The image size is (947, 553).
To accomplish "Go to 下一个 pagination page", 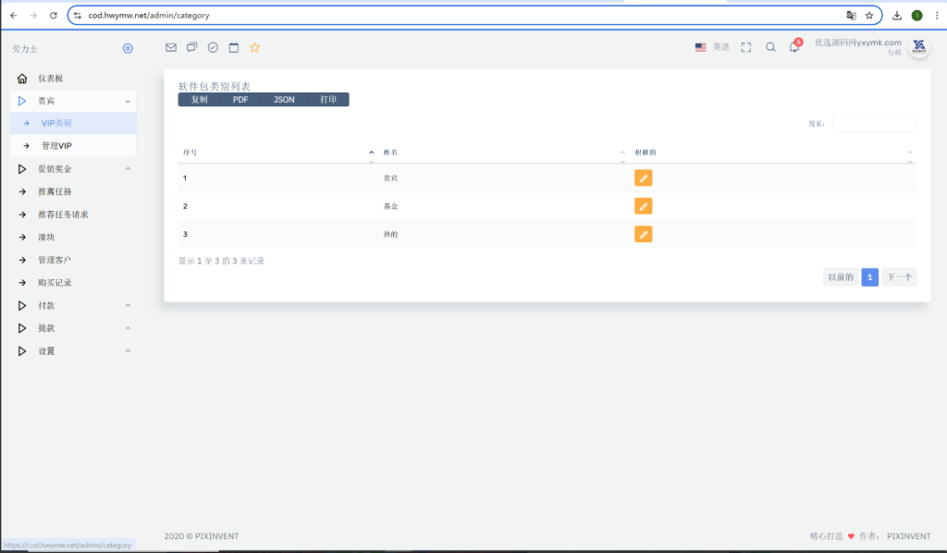I will coord(899,277).
